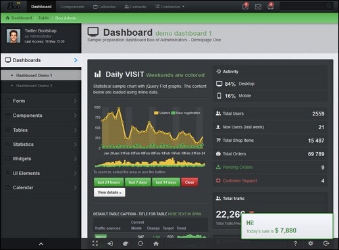Expand the Statistics sidebar section
The height and width of the screenshot is (250, 339).
tap(41, 145)
